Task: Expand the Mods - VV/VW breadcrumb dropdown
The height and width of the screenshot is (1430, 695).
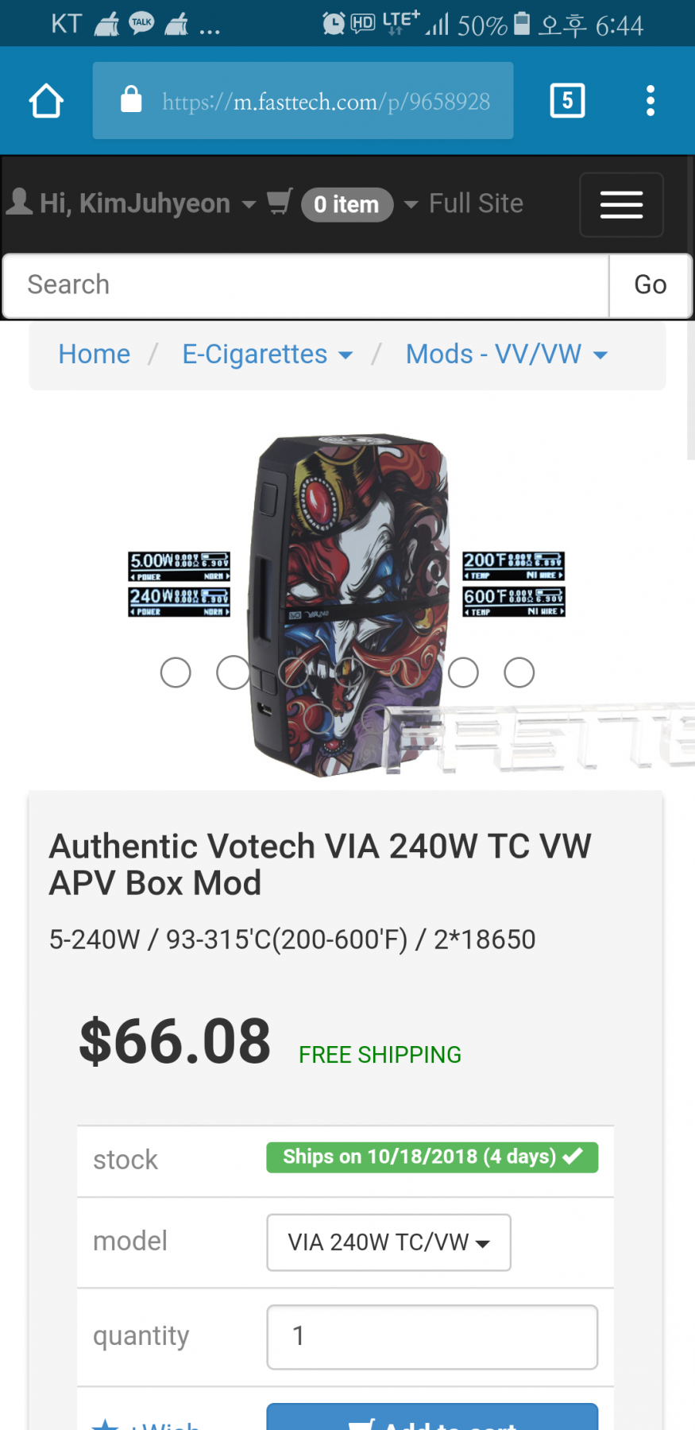Action: (507, 354)
